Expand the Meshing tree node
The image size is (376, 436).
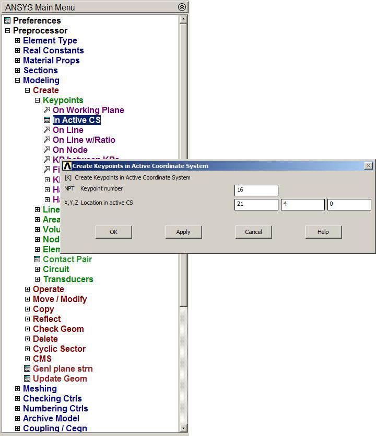click(x=17, y=388)
